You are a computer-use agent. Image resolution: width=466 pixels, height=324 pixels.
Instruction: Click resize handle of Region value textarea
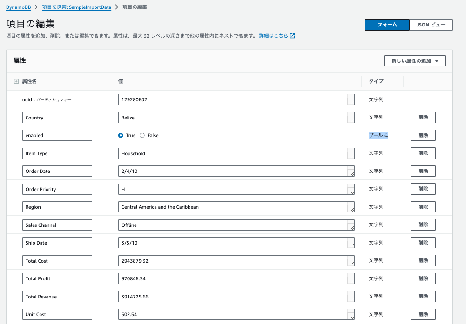pyautogui.click(x=351, y=209)
